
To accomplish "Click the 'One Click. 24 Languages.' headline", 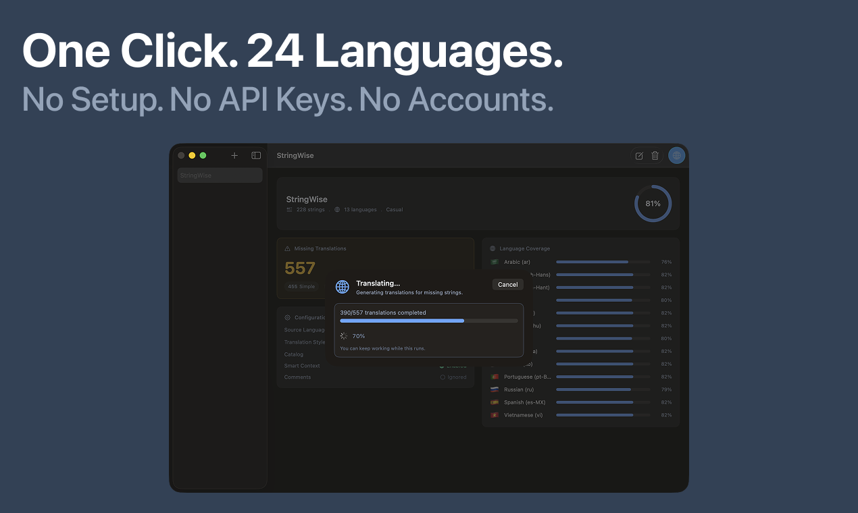I will coord(293,51).
